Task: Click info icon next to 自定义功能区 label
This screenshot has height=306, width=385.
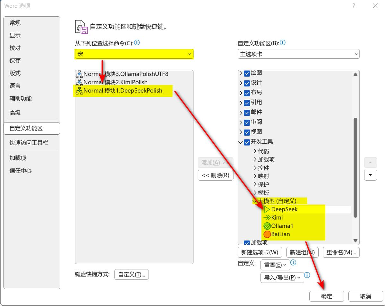Action: (x=283, y=43)
